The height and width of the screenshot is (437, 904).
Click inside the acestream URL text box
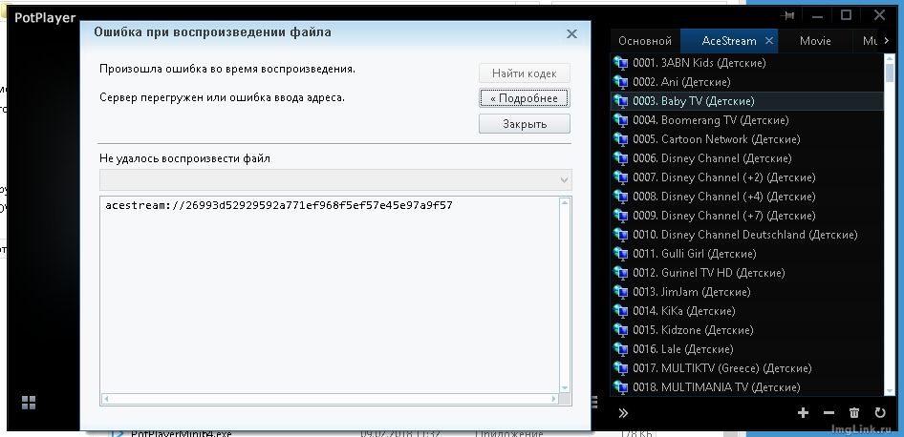pyautogui.click(x=330, y=286)
